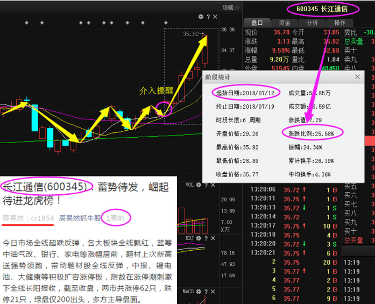Viewport: 375px width, 304px height.
Task: Switch to the 盘口 tab
Action: (257, 23)
